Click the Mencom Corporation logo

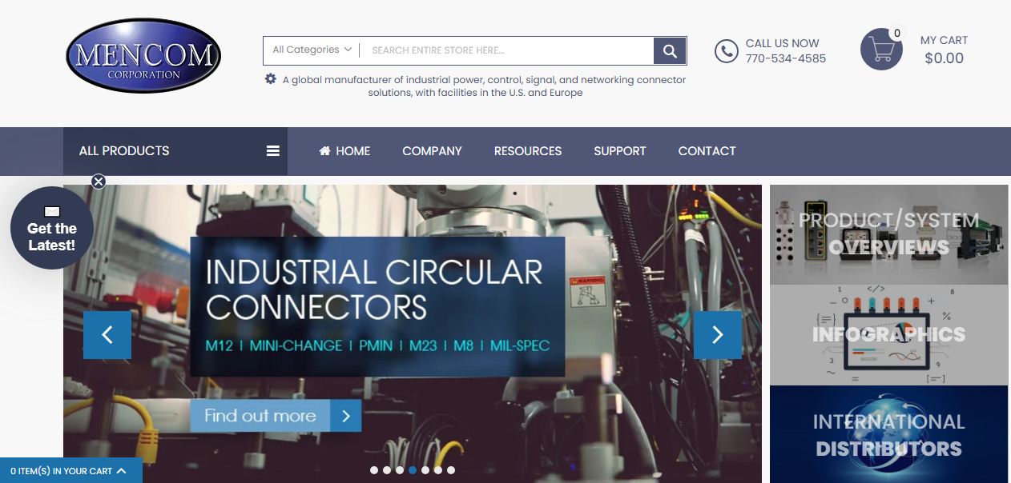[x=143, y=56]
